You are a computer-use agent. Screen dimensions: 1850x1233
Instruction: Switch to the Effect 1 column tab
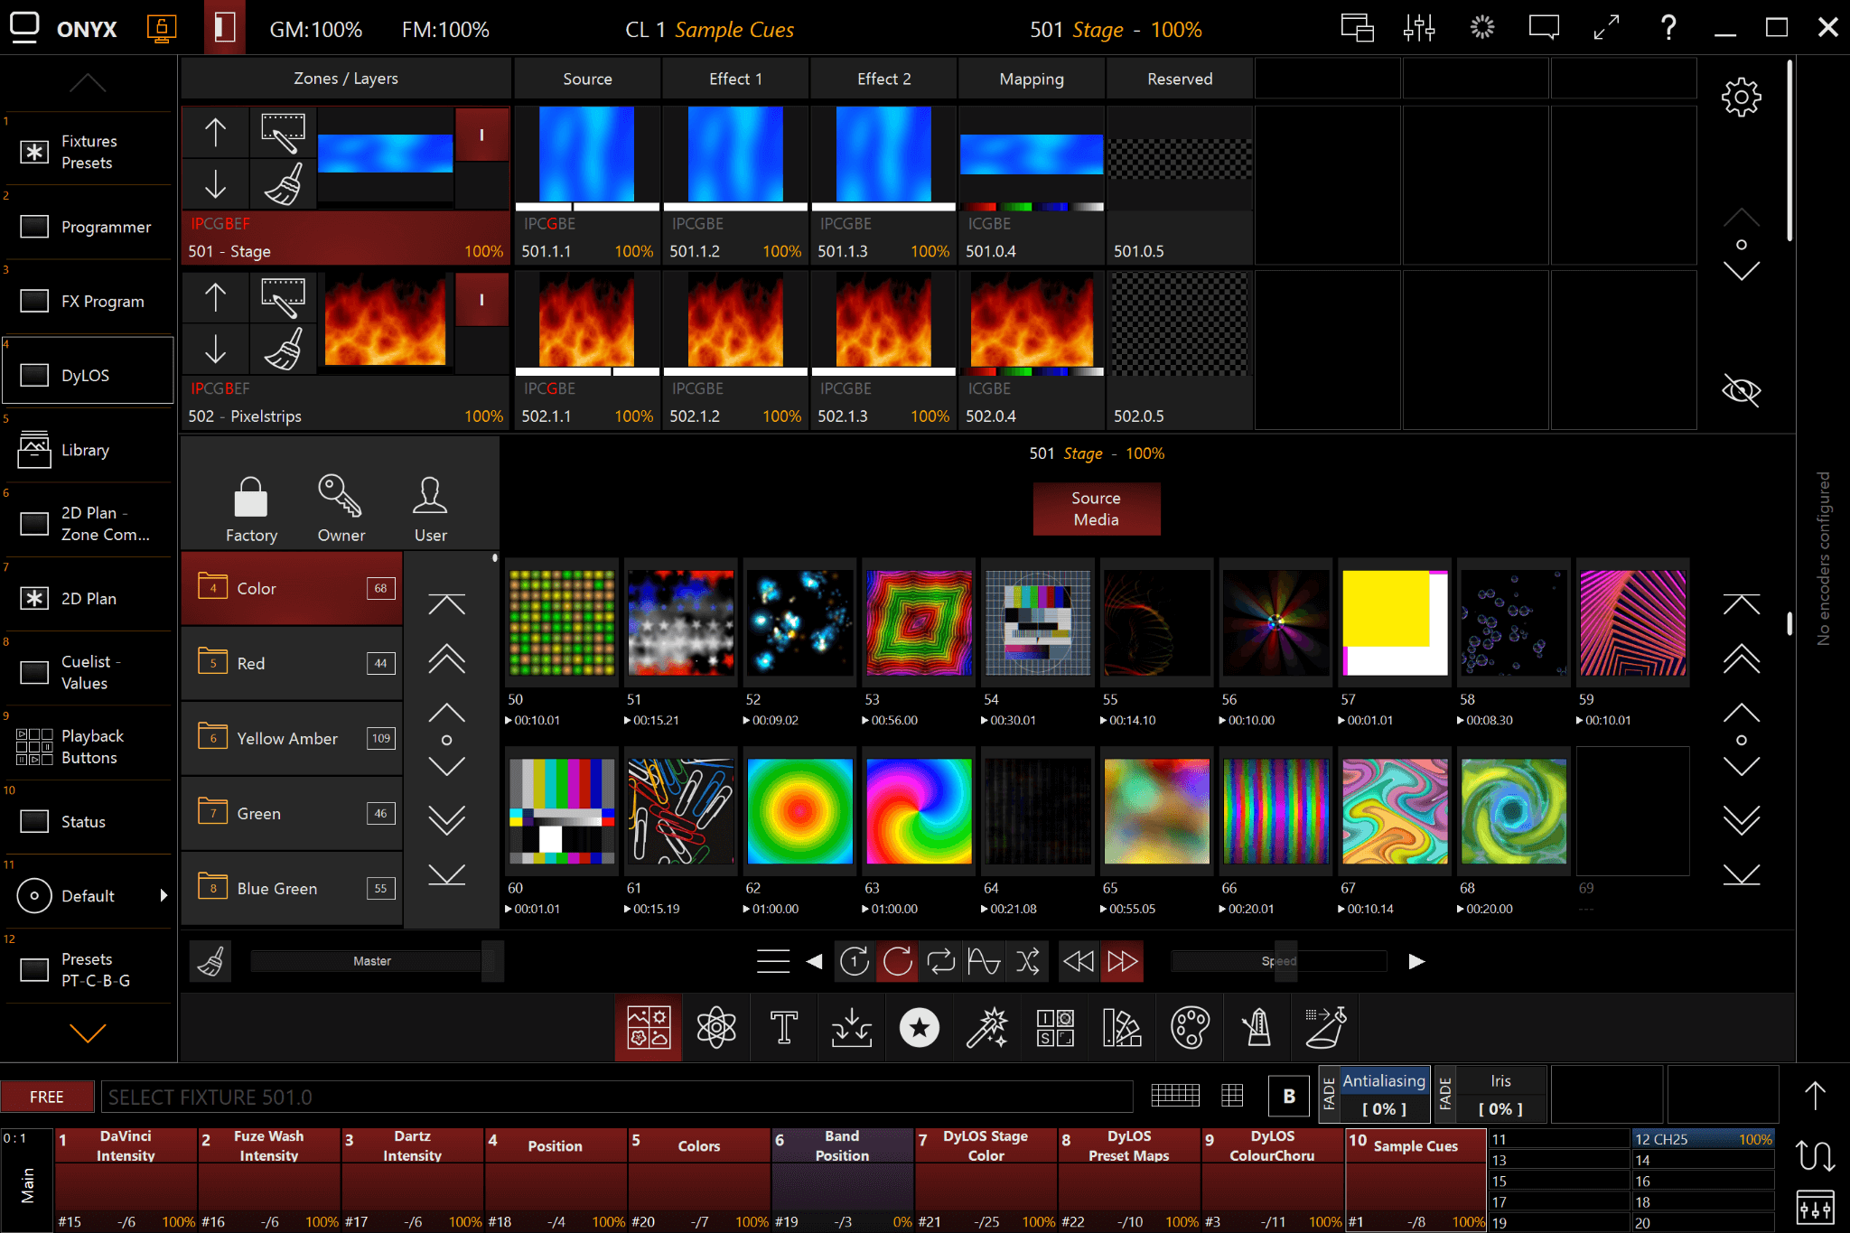(735, 79)
